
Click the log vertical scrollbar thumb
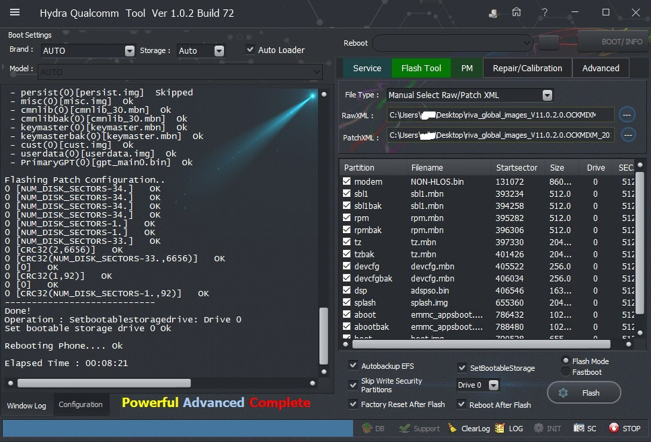coord(323,336)
